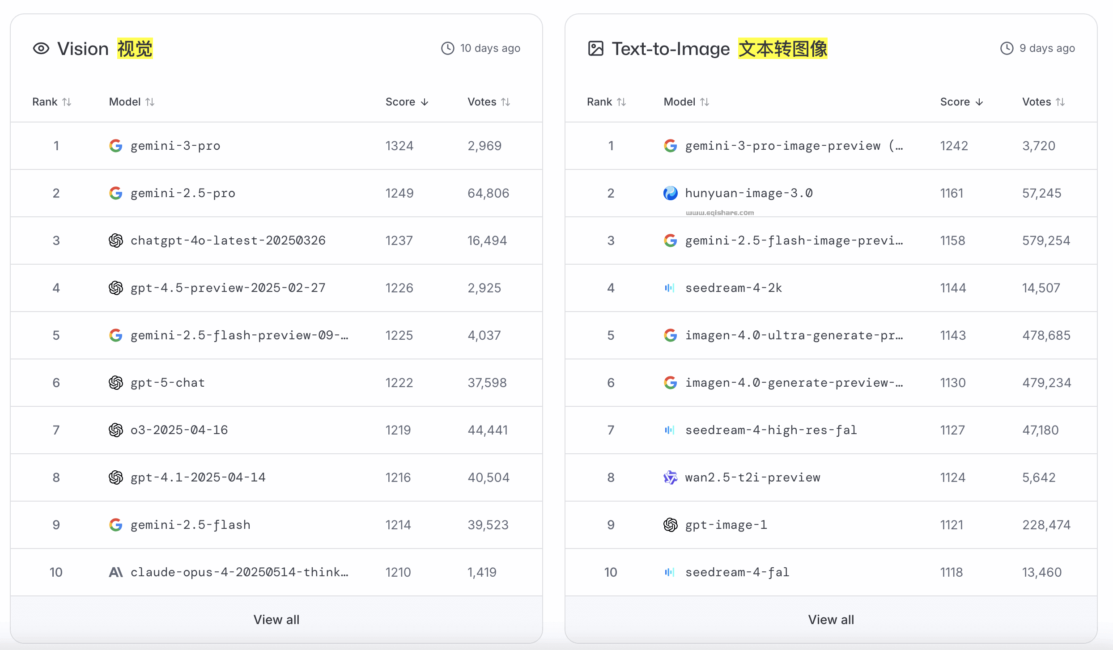Click the ByteDance logo beside seedream-4-2k

(x=670, y=288)
